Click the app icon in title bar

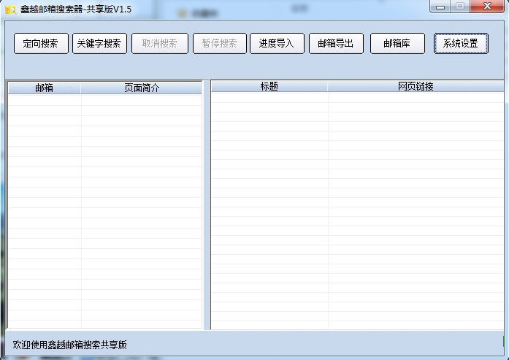[10, 9]
